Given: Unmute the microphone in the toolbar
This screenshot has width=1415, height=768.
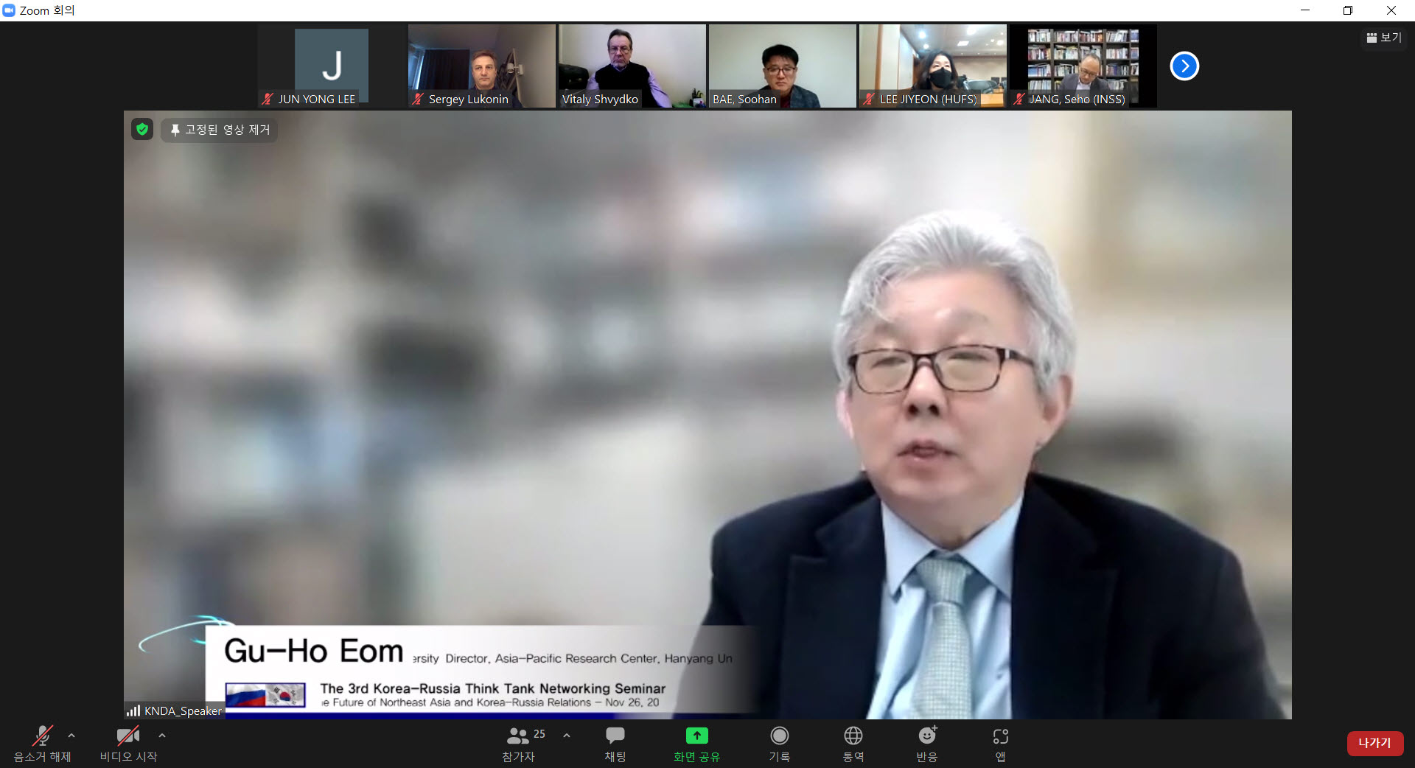Looking at the screenshot, I should tap(42, 742).
